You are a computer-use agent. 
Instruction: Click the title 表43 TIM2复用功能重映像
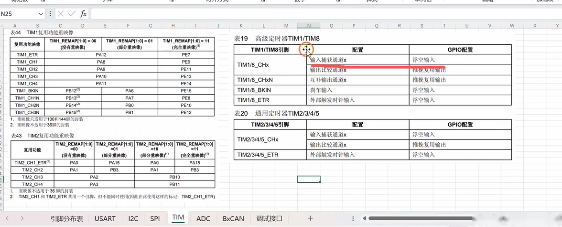click(42, 136)
